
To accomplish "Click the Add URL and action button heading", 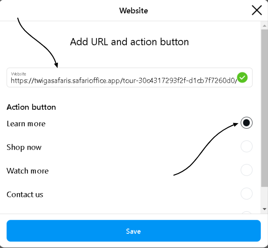I will (129, 42).
